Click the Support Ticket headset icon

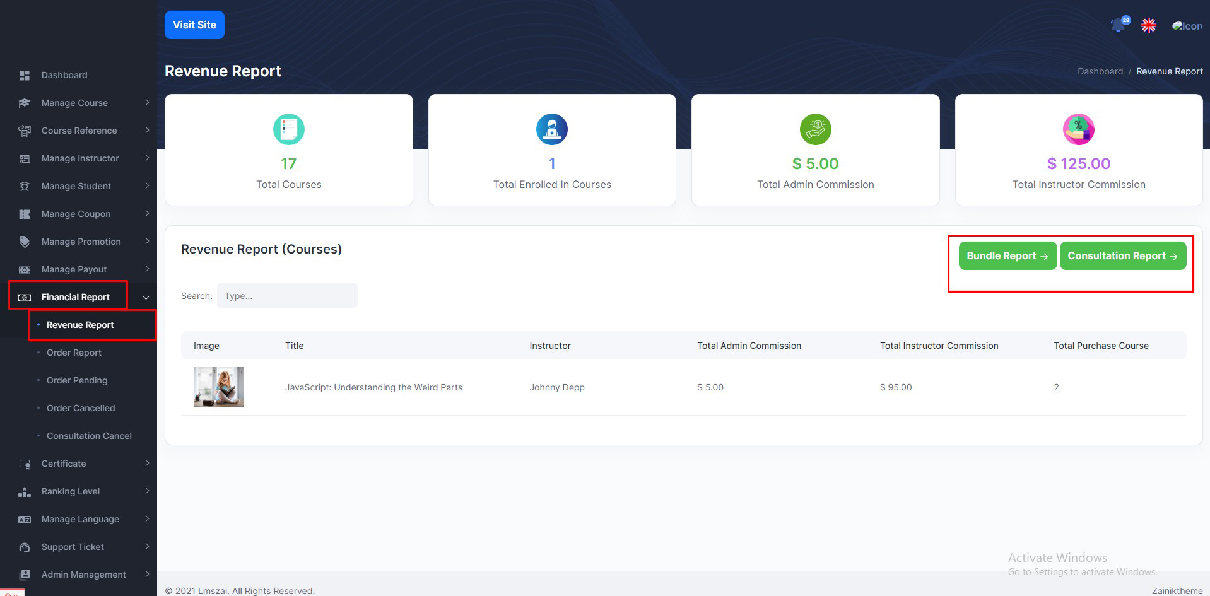click(x=25, y=547)
